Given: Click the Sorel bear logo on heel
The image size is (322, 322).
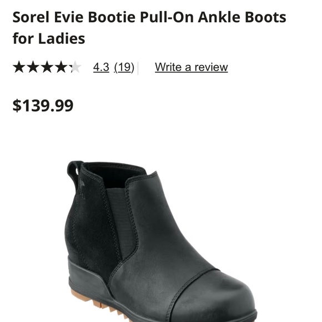Looking at the screenshot, I should pyautogui.click(x=81, y=183).
